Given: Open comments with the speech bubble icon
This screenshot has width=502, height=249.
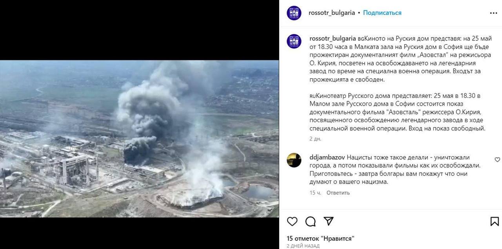Looking at the screenshot, I should 311,221.
